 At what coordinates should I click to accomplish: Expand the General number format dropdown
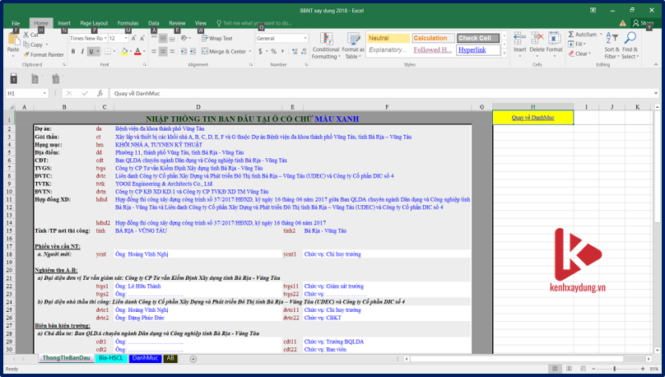(305, 38)
